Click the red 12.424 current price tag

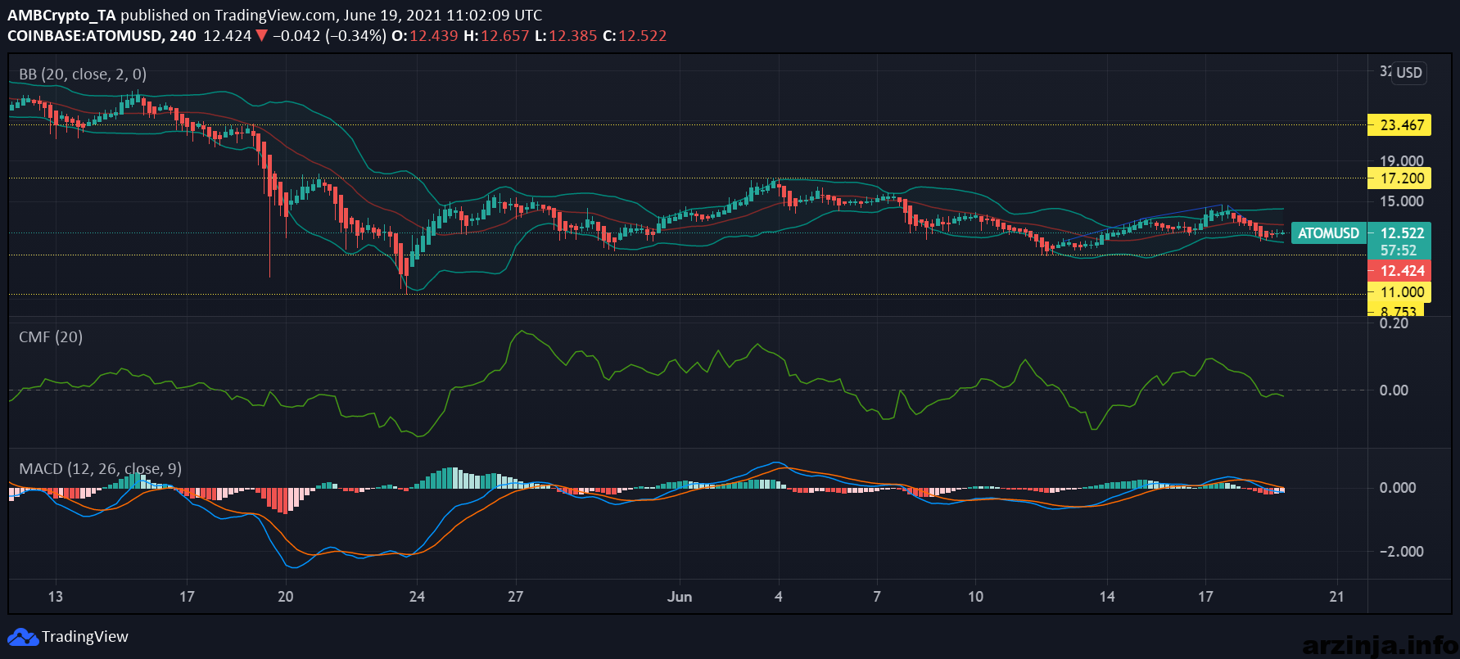click(x=1400, y=271)
